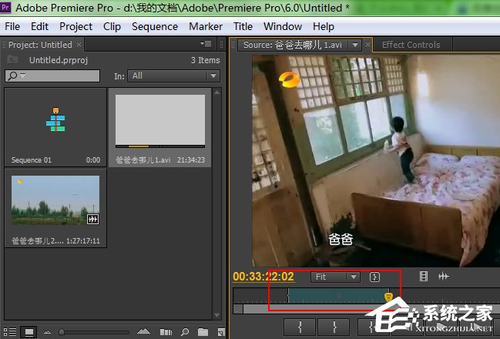Click Project panel scroll up arrow
This screenshot has height=339, width=500.
(x=216, y=92)
